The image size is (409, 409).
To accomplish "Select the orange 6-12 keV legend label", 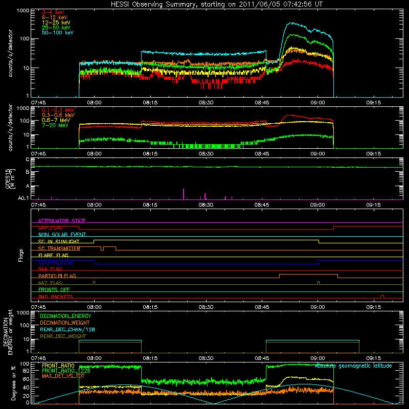I will 55,17.
